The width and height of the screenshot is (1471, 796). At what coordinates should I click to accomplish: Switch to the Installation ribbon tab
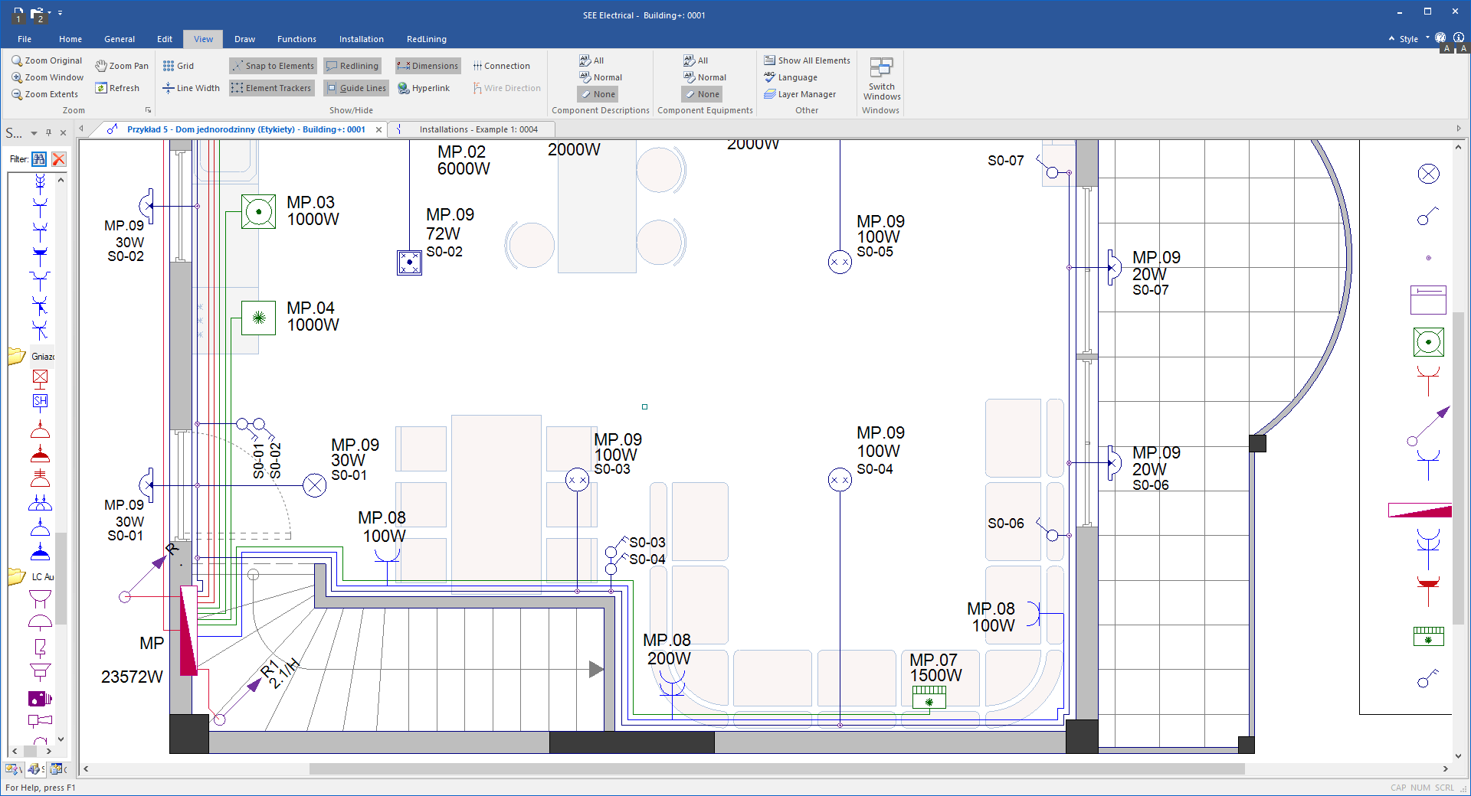361,38
